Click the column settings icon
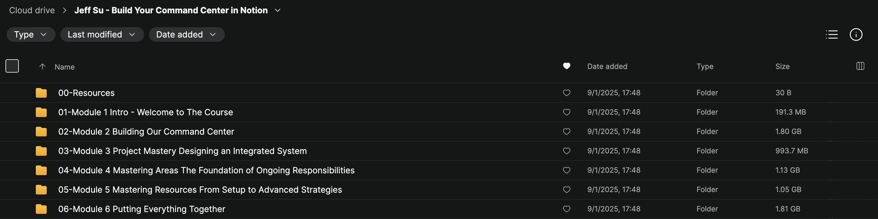This screenshot has width=878, height=219. [860, 66]
